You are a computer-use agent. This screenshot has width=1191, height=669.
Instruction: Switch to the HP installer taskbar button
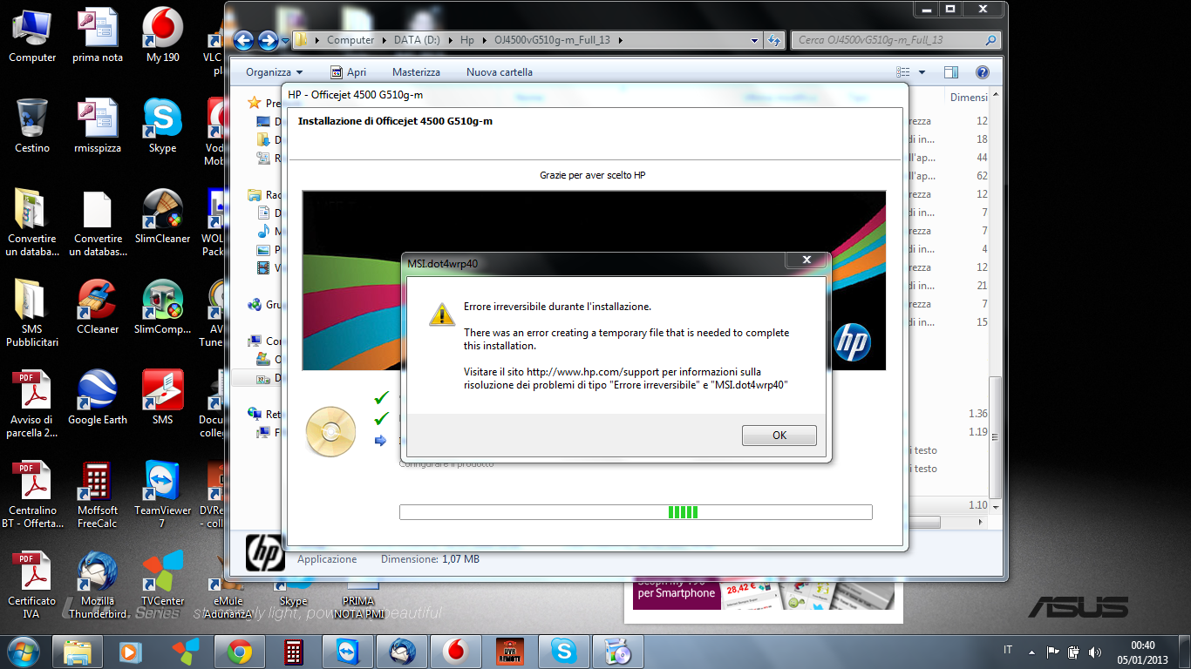618,652
